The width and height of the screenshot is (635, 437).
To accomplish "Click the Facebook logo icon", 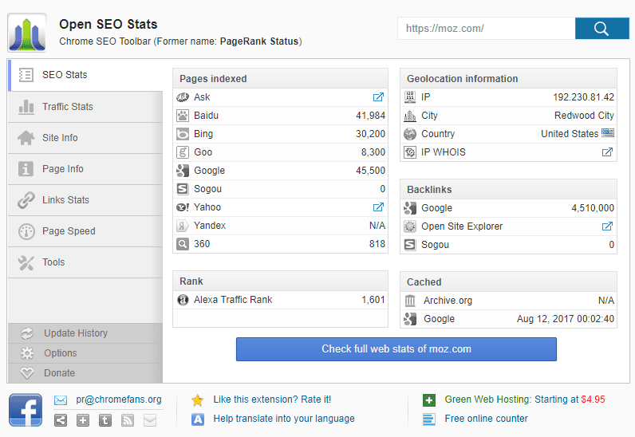I will [26, 410].
